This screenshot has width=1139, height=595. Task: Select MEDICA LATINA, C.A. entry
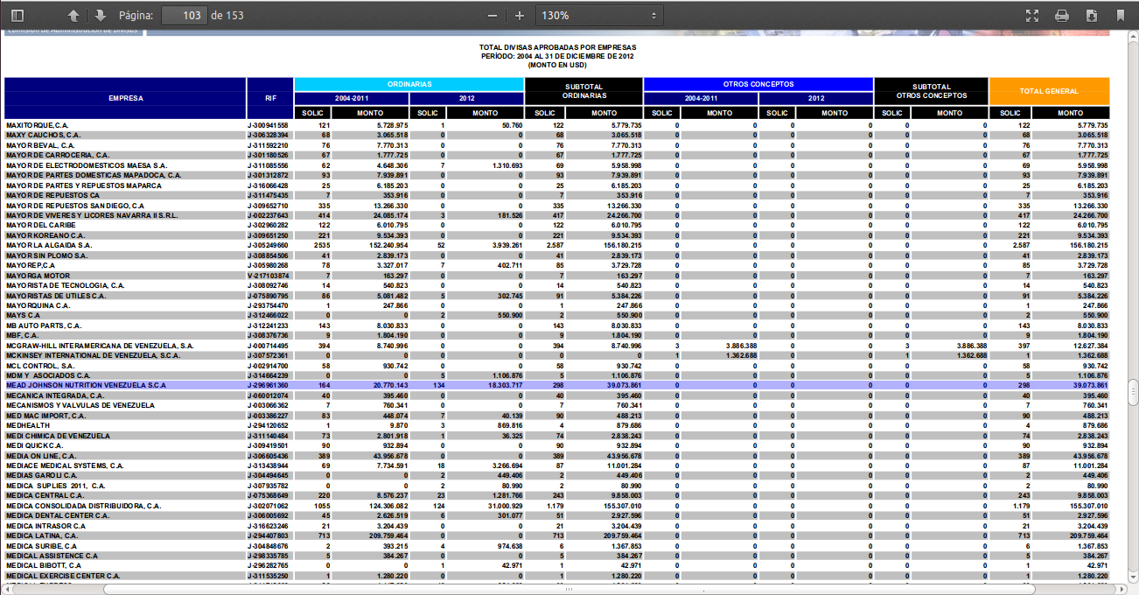[x=43, y=535]
